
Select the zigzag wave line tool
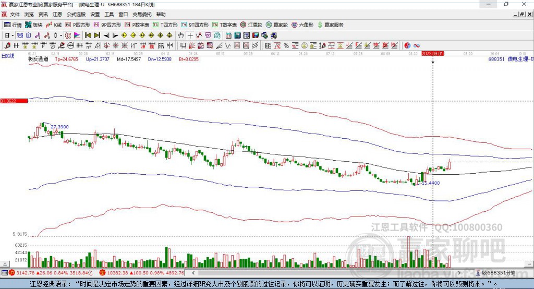click(227, 46)
